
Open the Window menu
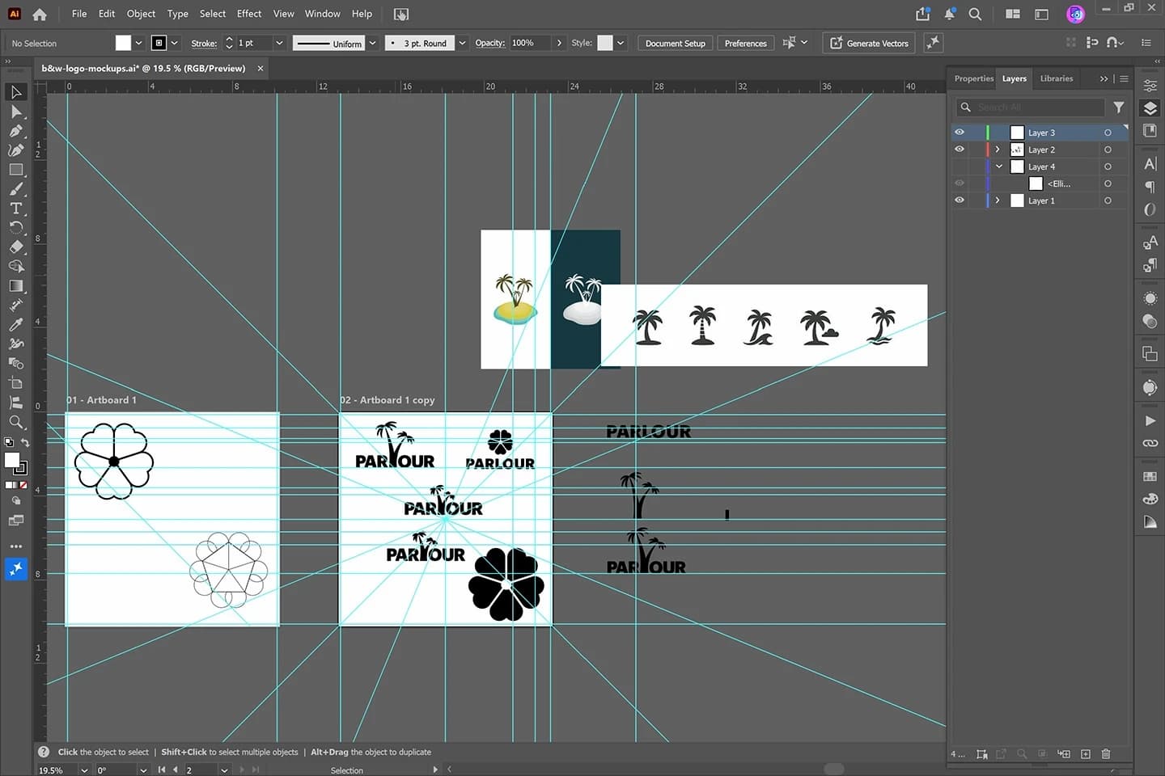tap(322, 14)
